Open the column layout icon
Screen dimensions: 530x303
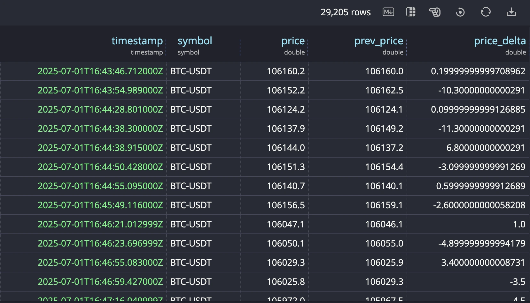pyautogui.click(x=411, y=12)
